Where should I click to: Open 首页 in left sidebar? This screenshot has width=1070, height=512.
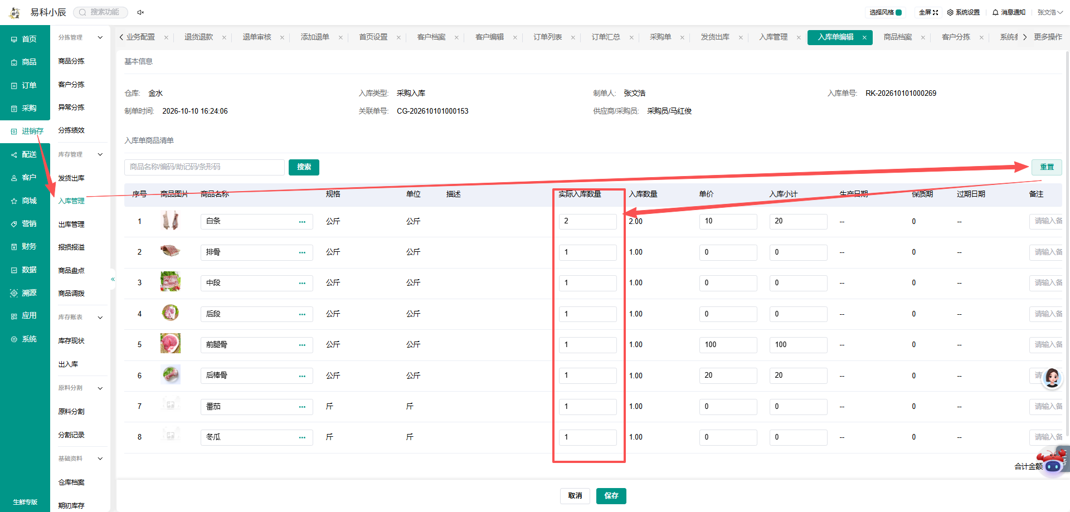click(x=25, y=39)
